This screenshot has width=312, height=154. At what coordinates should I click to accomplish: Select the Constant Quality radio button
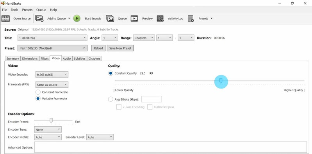[111, 73]
